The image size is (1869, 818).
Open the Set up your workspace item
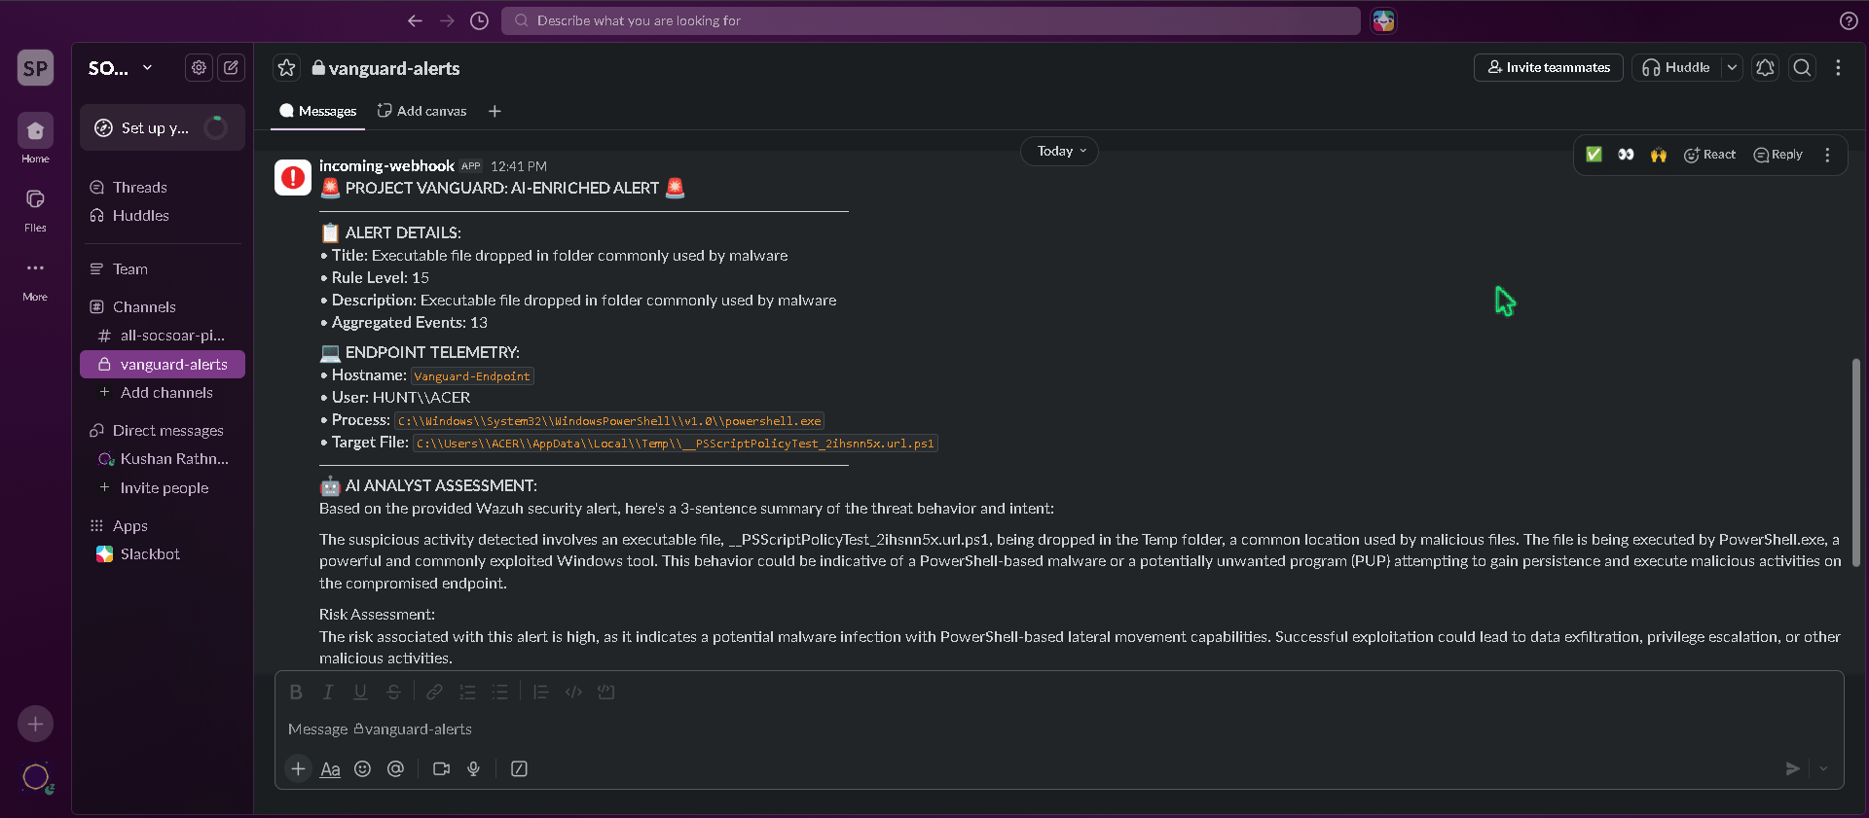tap(163, 127)
